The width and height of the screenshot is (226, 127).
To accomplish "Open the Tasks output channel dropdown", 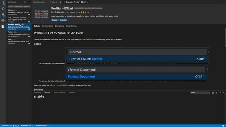I will [200, 93].
